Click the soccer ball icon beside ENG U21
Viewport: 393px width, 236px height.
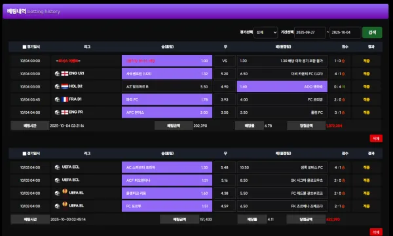57,74
